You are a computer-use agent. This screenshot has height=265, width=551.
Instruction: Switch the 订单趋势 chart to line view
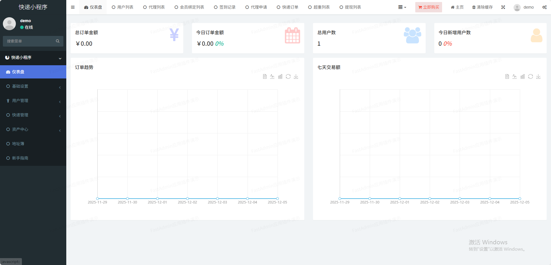click(x=272, y=76)
